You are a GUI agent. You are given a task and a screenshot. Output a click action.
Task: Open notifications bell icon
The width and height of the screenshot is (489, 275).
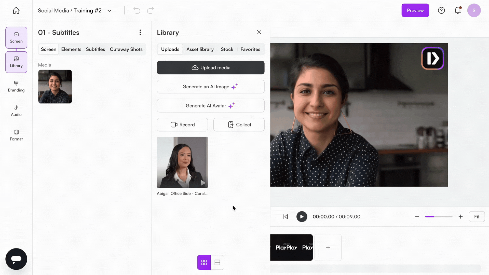tap(458, 10)
